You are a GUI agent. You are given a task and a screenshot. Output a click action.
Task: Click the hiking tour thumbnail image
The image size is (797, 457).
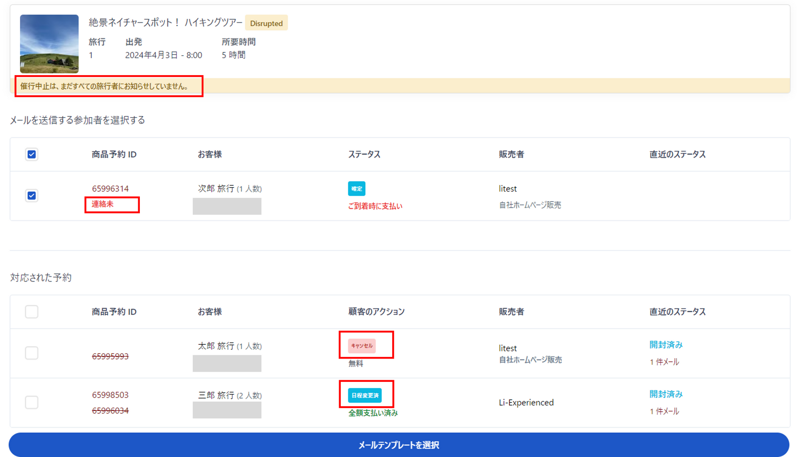click(x=49, y=44)
